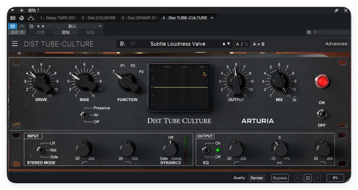
Task: Click the 6% CPU meter
Action: point(335,178)
